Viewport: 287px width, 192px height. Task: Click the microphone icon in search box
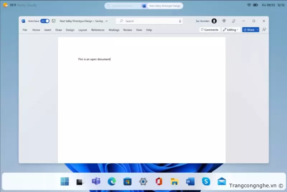coord(180,21)
